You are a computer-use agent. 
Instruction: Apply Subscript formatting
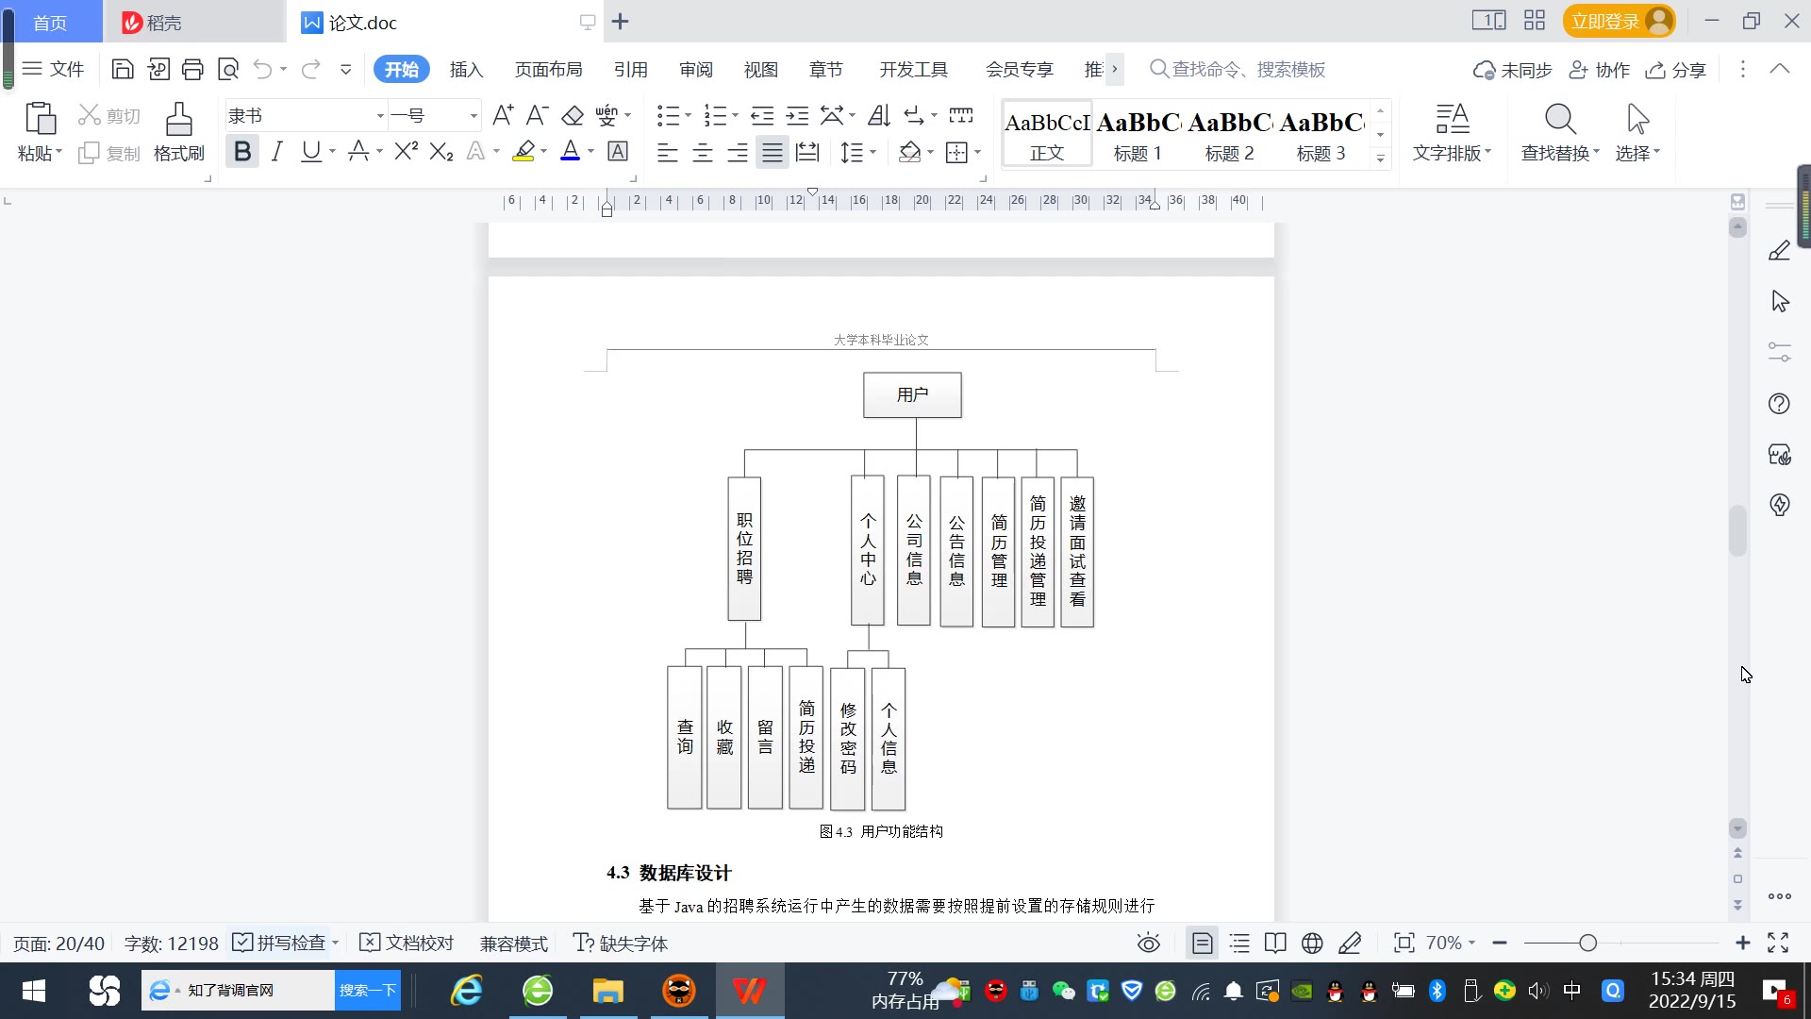click(441, 151)
